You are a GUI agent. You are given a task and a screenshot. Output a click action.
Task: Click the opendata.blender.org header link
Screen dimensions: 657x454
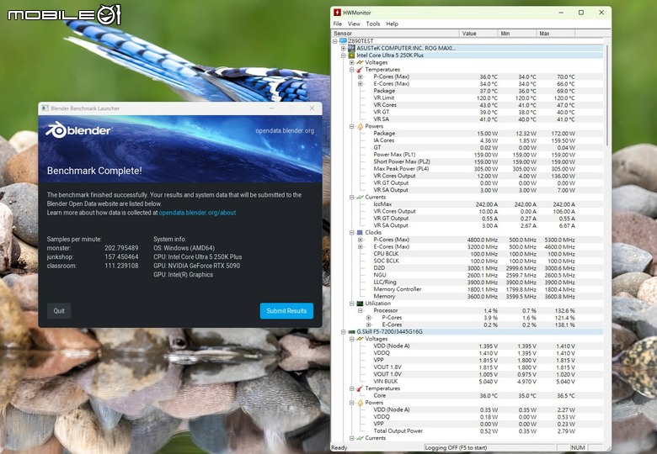click(285, 130)
